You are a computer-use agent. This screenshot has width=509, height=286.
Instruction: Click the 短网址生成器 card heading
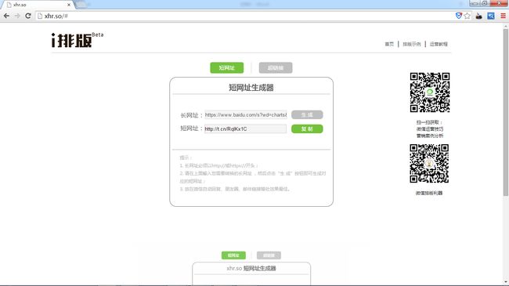pos(251,87)
